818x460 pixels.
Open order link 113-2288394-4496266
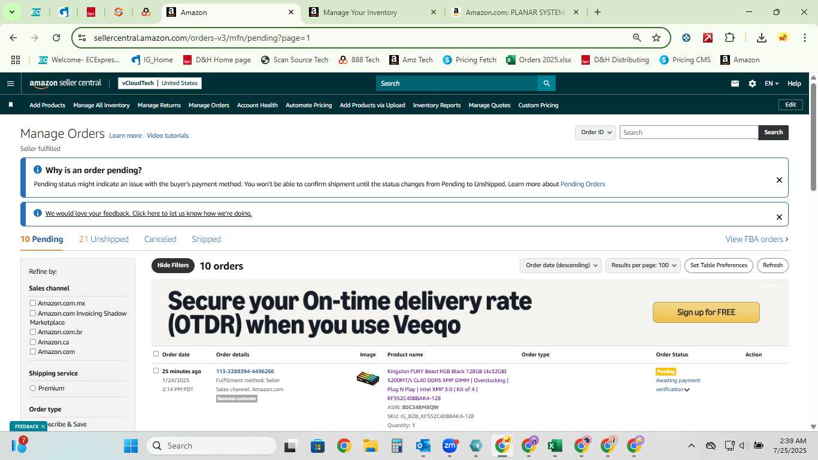point(245,371)
